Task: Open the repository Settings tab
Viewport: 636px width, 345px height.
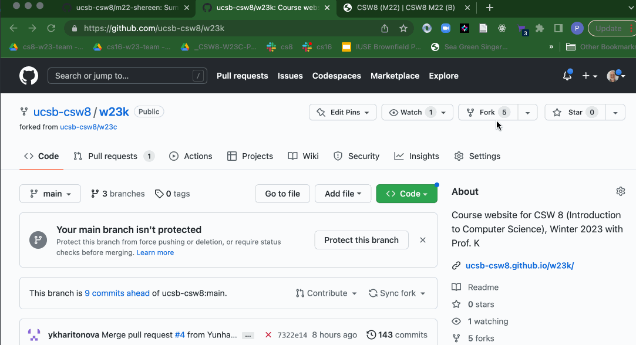Action: pyautogui.click(x=477, y=156)
